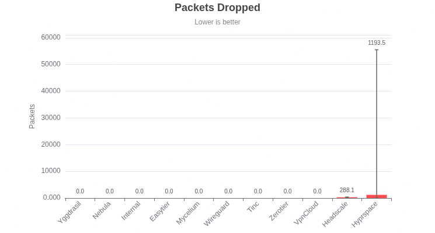Click the 0.0 value above Yggdrasil
The image size is (435, 233).
[80, 192]
